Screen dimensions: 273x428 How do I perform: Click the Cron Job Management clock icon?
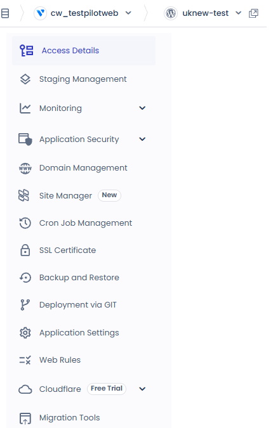[x=25, y=223]
